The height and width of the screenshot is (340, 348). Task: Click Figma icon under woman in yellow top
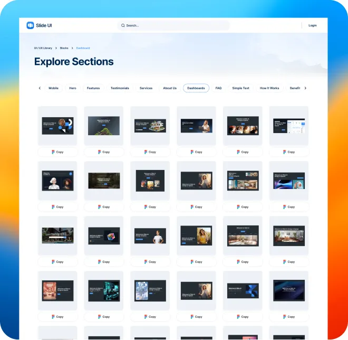coord(192,262)
